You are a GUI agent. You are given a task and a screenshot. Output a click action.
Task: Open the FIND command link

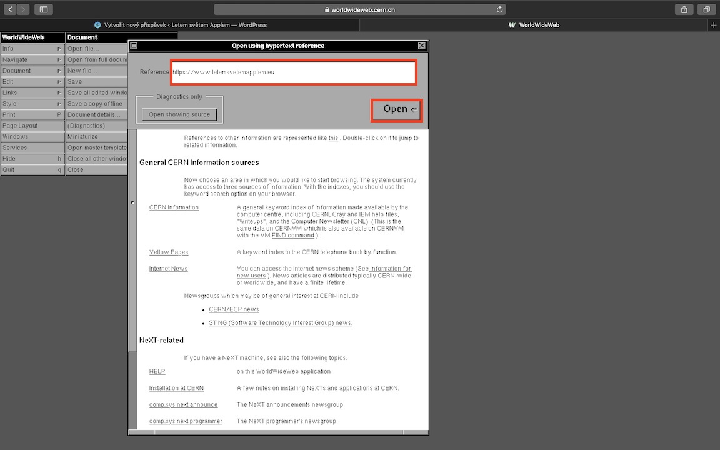293,236
